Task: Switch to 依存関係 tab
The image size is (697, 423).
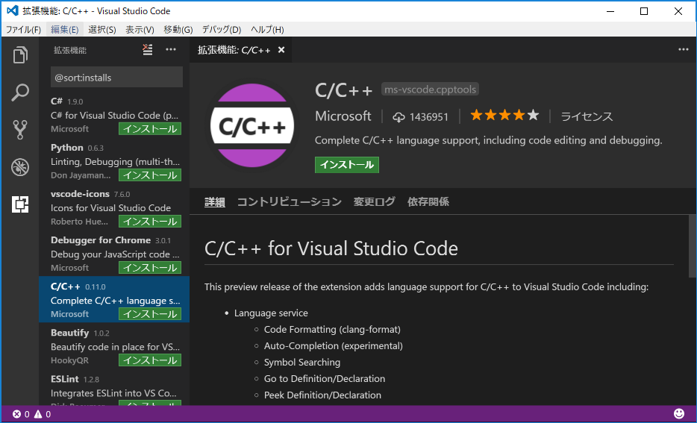Action: (428, 201)
